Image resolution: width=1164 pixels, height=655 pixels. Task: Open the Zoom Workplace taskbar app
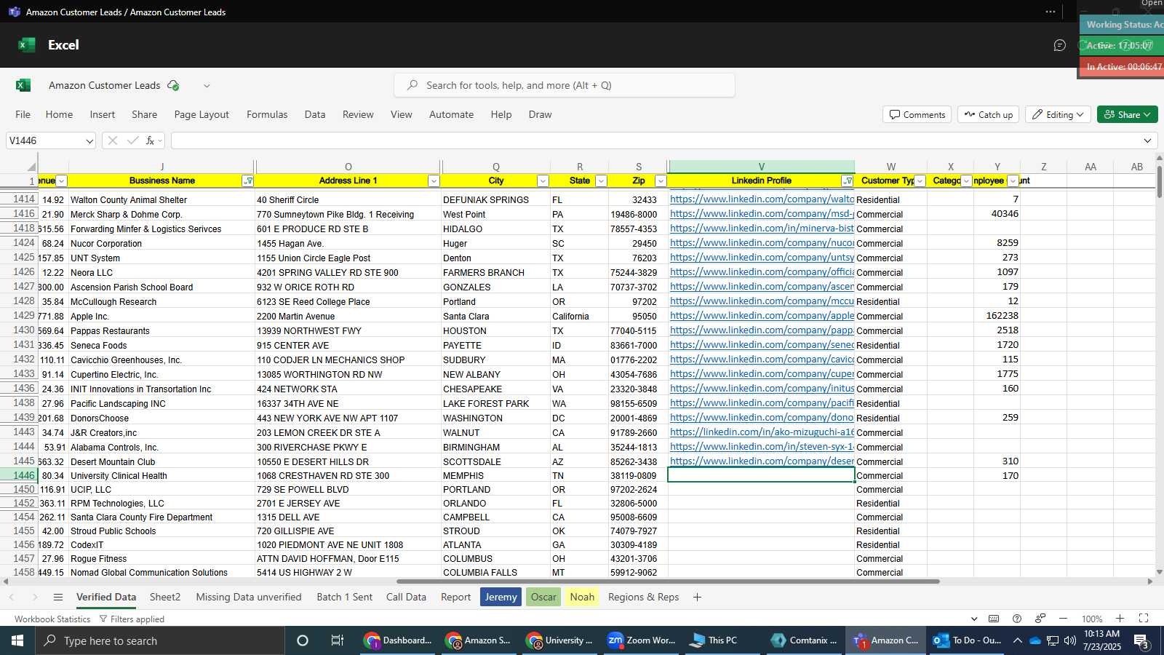tap(641, 640)
